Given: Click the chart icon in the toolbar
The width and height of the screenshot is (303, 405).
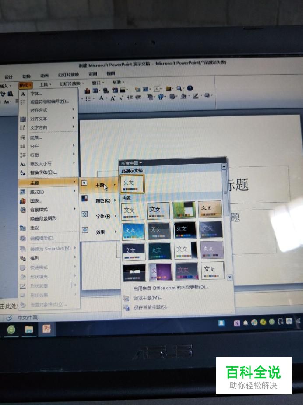Looking at the screenshot, I should (x=87, y=90).
